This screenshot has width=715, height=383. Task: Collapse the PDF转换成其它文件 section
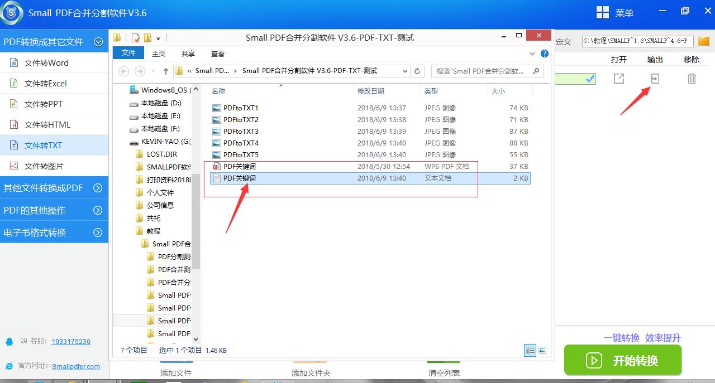click(98, 41)
